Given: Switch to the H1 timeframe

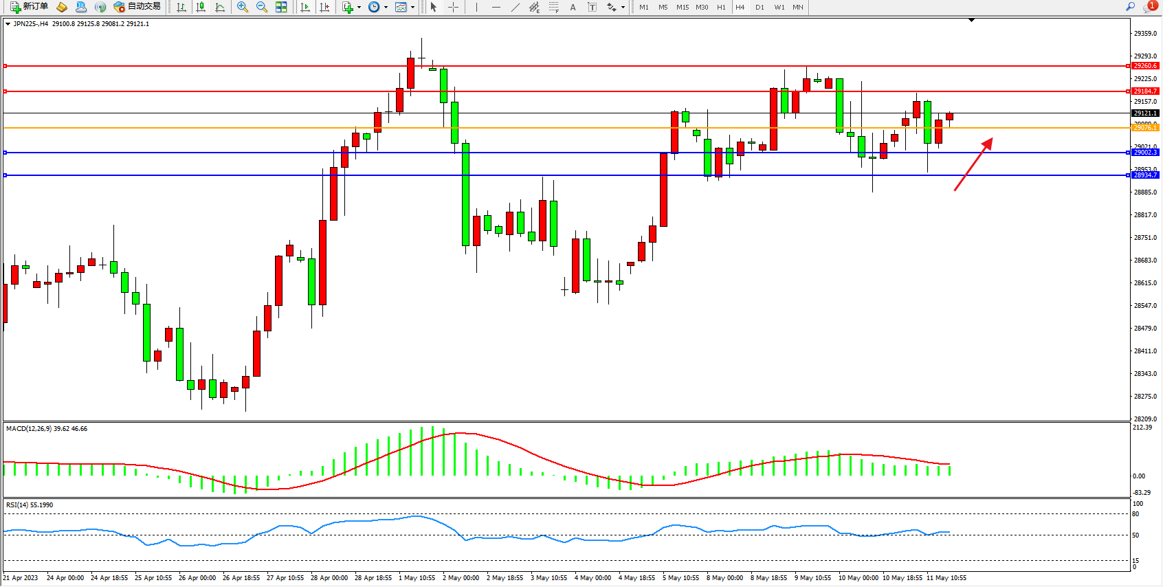Looking at the screenshot, I should (x=721, y=7).
